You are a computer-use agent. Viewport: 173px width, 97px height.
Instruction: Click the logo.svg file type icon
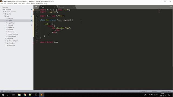[x=7, y=32]
